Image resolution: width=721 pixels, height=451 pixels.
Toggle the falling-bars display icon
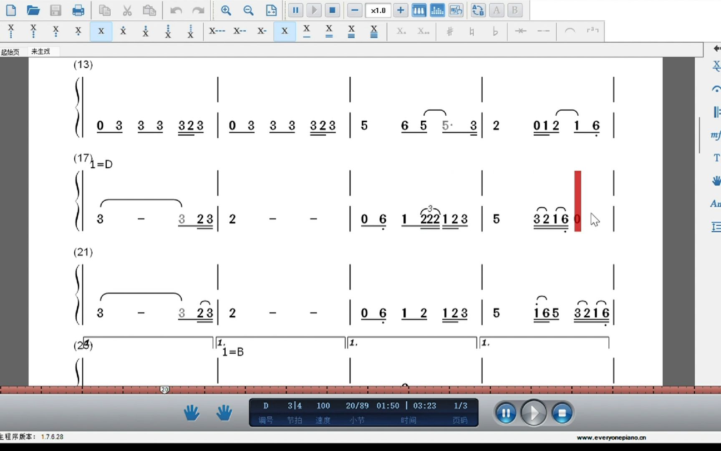click(437, 10)
